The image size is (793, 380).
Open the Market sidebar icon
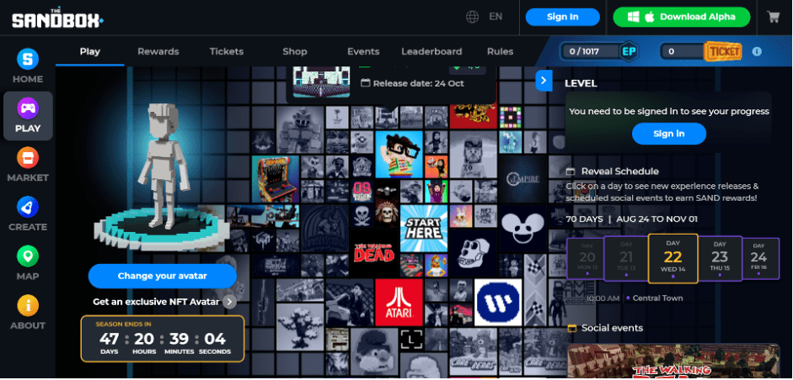(28, 157)
